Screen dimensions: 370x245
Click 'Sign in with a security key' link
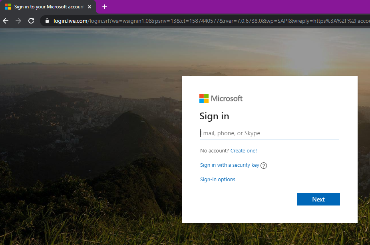230,165
